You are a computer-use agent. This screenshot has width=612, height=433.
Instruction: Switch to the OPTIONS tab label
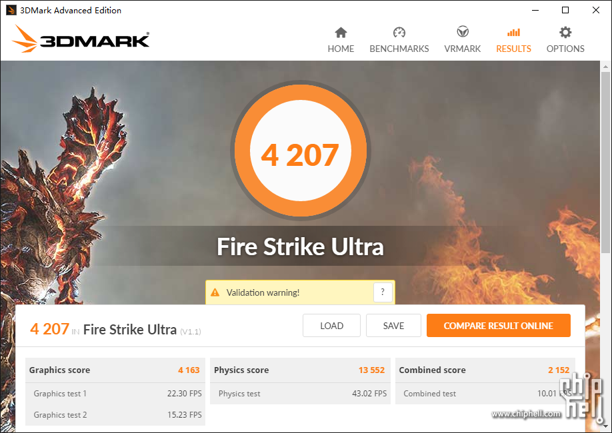click(565, 49)
